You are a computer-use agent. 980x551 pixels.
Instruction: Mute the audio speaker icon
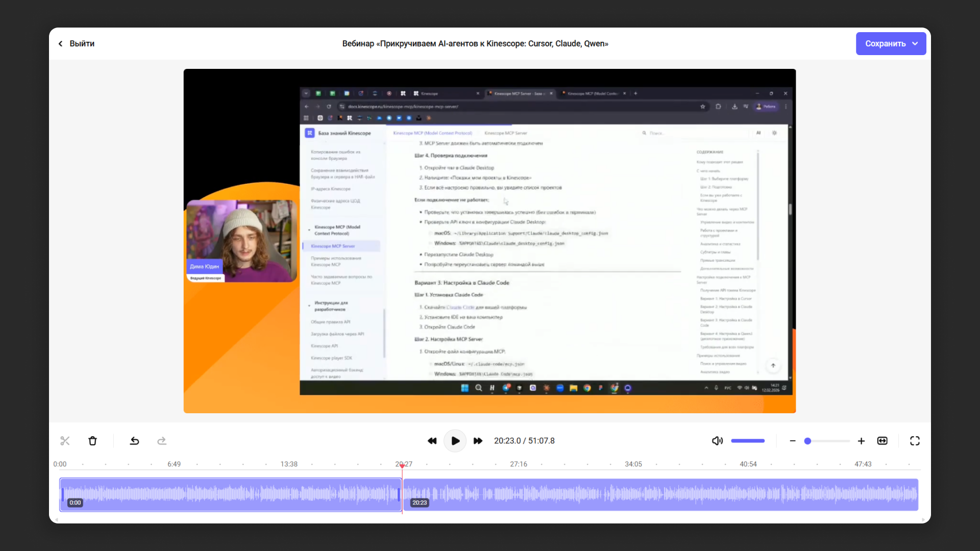pos(717,441)
